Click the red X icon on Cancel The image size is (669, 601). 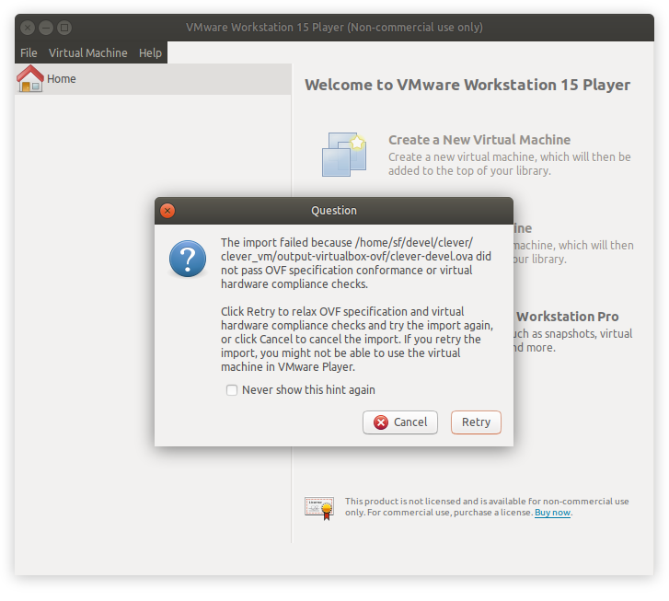coord(380,422)
